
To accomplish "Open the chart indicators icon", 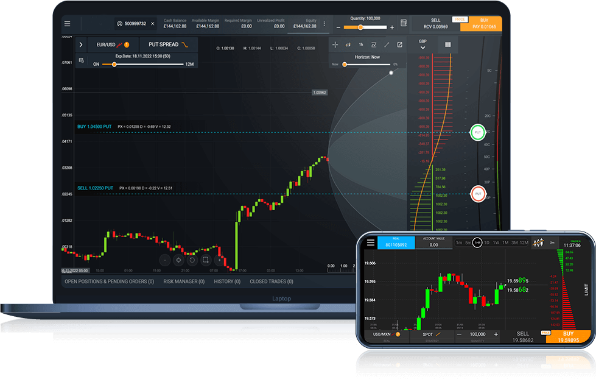I will pyautogui.click(x=374, y=45).
